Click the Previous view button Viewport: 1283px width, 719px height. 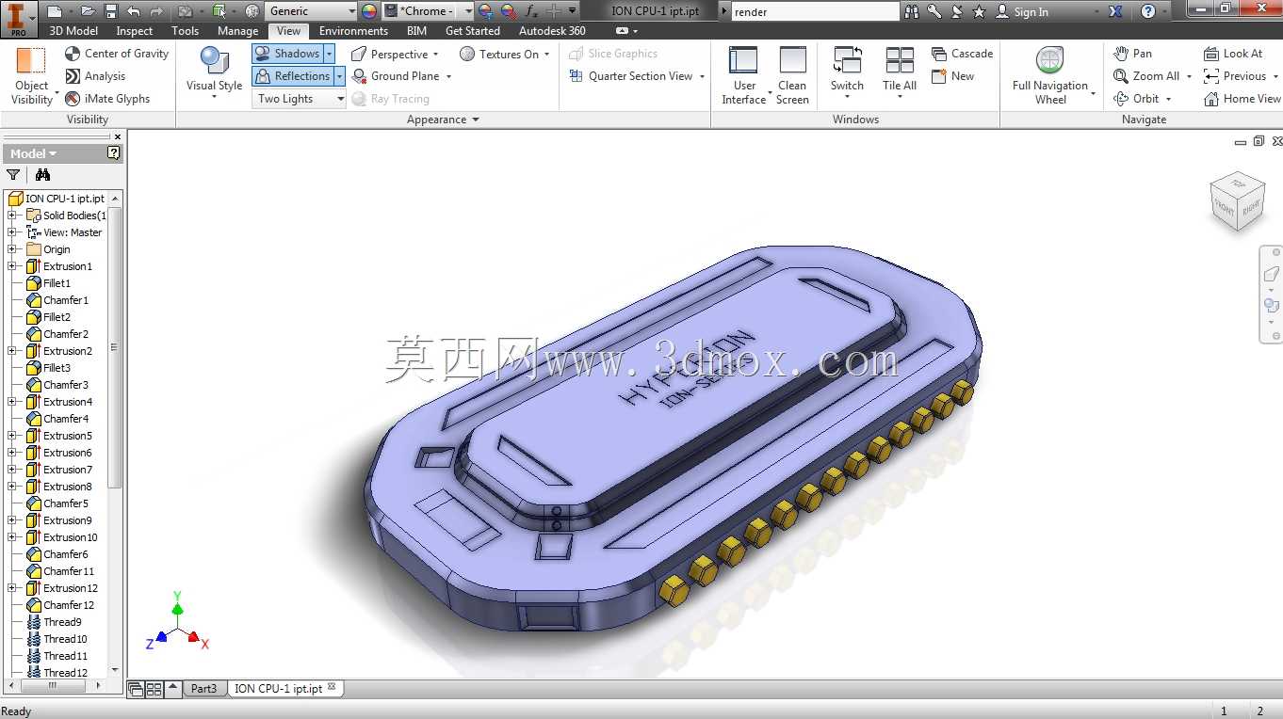(1235, 76)
